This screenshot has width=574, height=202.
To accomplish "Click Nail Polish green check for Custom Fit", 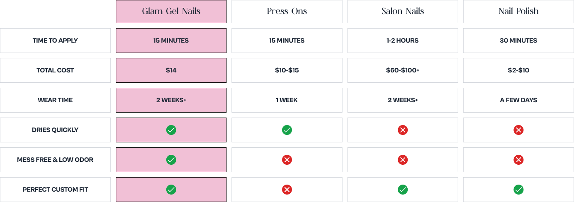I will click(x=518, y=190).
